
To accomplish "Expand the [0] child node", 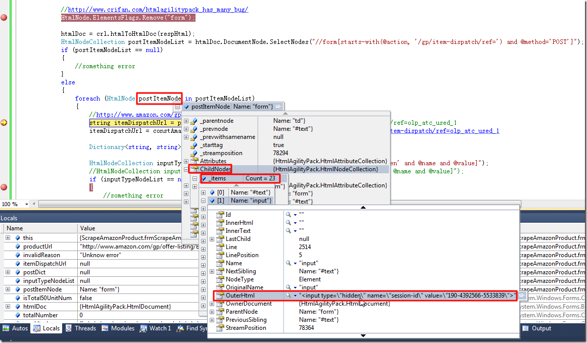I will tap(203, 192).
